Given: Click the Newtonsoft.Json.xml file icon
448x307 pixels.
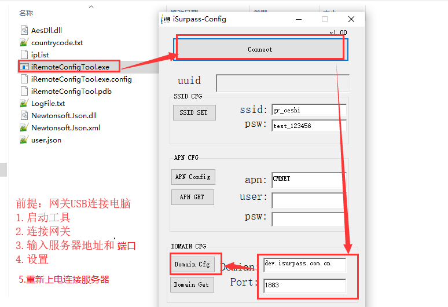Looking at the screenshot, I should 24,127.
